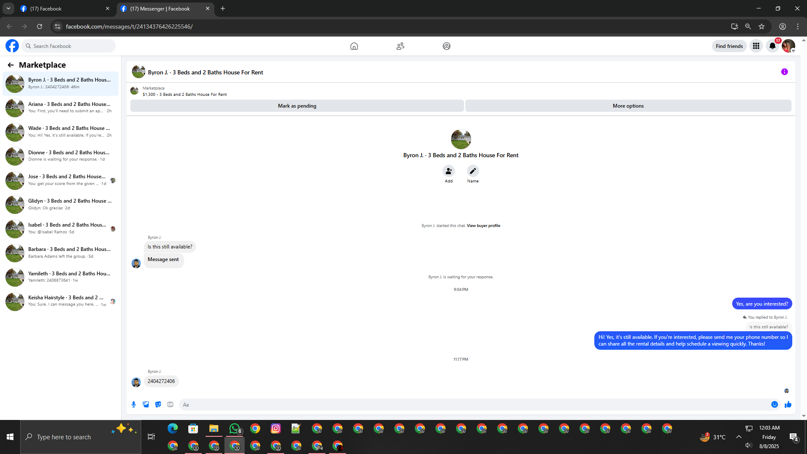
Task: Click Mark as pending button
Action: click(297, 106)
